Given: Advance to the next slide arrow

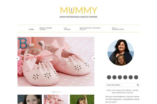Looking at the screenshot, I should pyautogui.click(x=94, y=58).
